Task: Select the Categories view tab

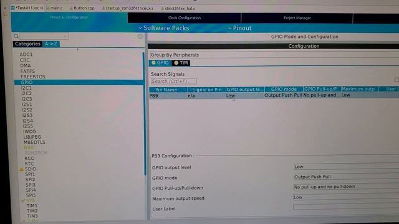Action: tap(27, 44)
